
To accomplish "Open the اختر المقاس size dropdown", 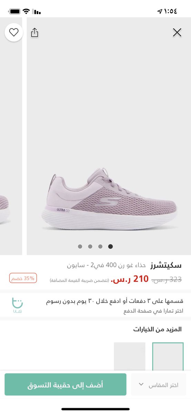I will 159,384.
